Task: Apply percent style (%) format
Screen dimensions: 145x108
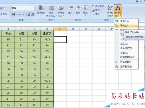Action: (x=20, y=14)
